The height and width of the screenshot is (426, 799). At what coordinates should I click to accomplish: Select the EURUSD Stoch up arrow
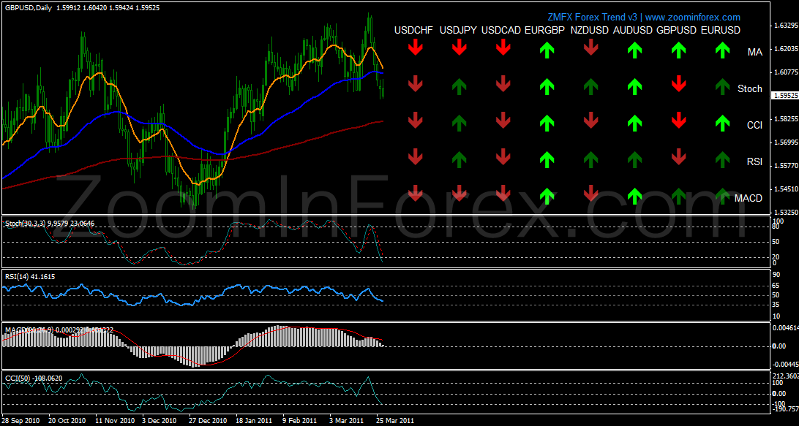tap(722, 86)
